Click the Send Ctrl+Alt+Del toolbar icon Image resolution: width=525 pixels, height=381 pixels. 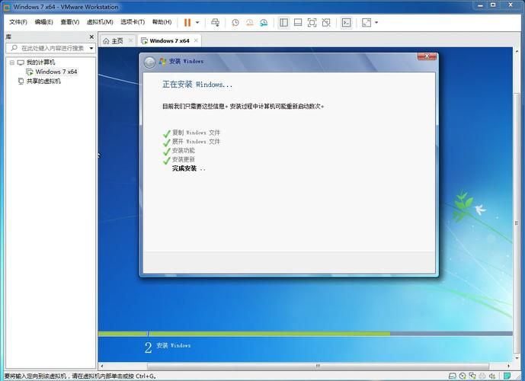tap(216, 22)
